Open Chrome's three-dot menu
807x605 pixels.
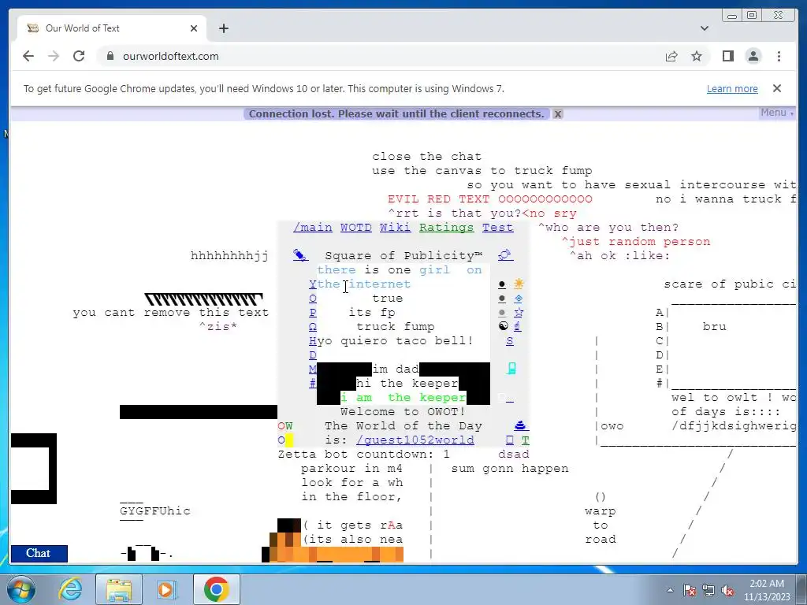pyautogui.click(x=779, y=56)
